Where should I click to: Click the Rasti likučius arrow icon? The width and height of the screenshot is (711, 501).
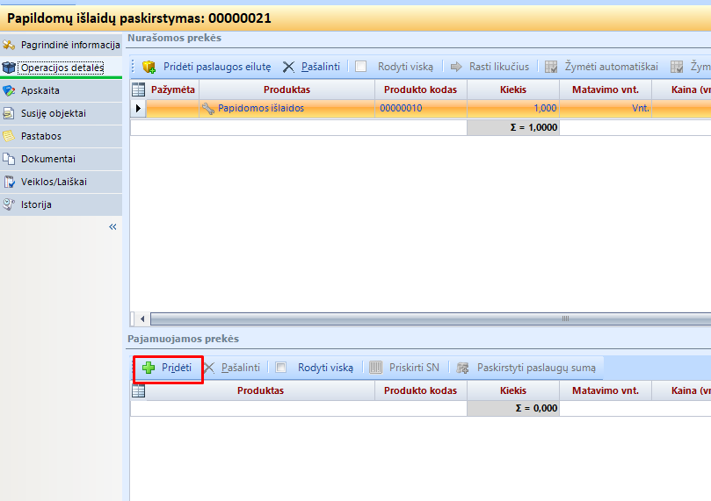456,67
